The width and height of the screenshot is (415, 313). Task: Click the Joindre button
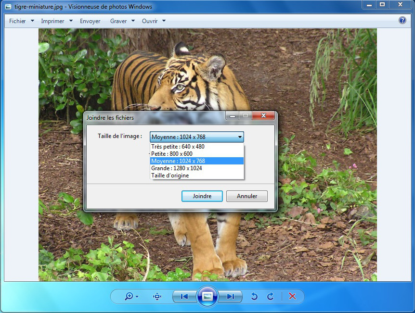202,196
